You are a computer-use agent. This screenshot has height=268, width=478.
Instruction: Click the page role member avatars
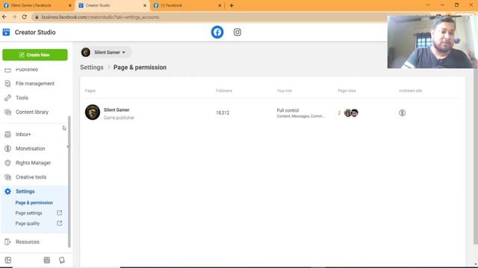351,113
